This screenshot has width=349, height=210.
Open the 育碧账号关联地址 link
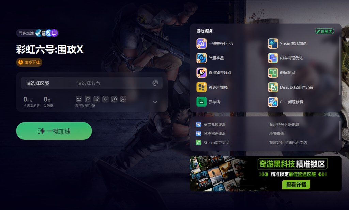point(284,124)
